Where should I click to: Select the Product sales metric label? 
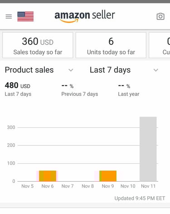point(29,70)
